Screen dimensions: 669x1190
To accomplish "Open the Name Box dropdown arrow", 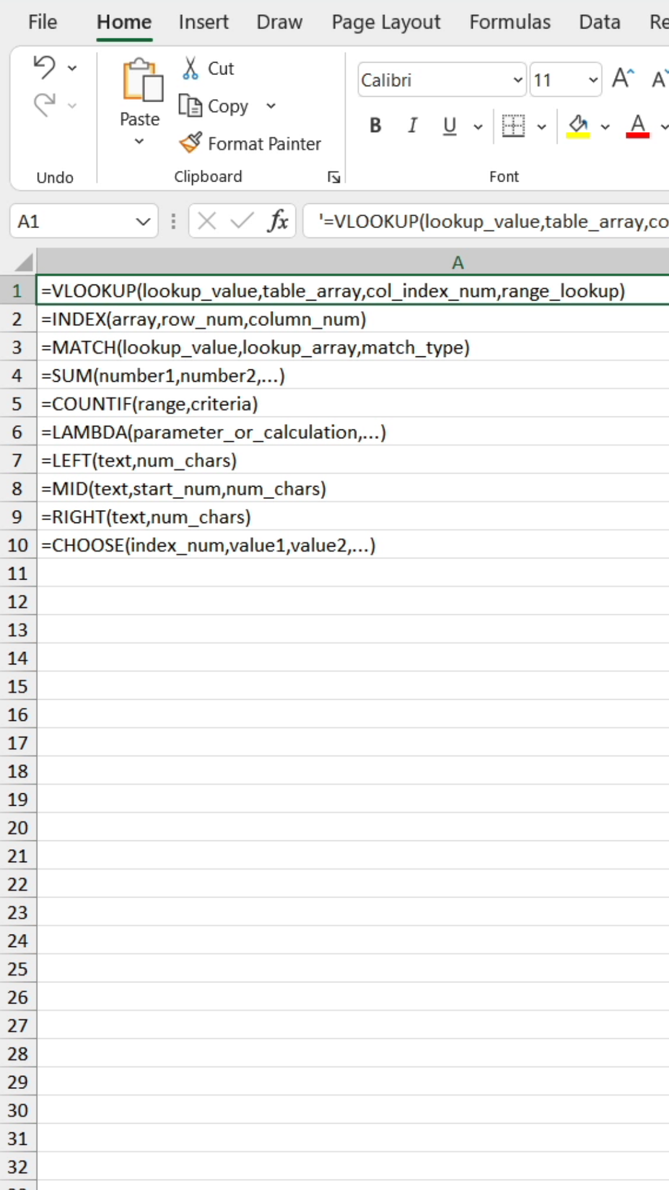I will click(x=143, y=221).
